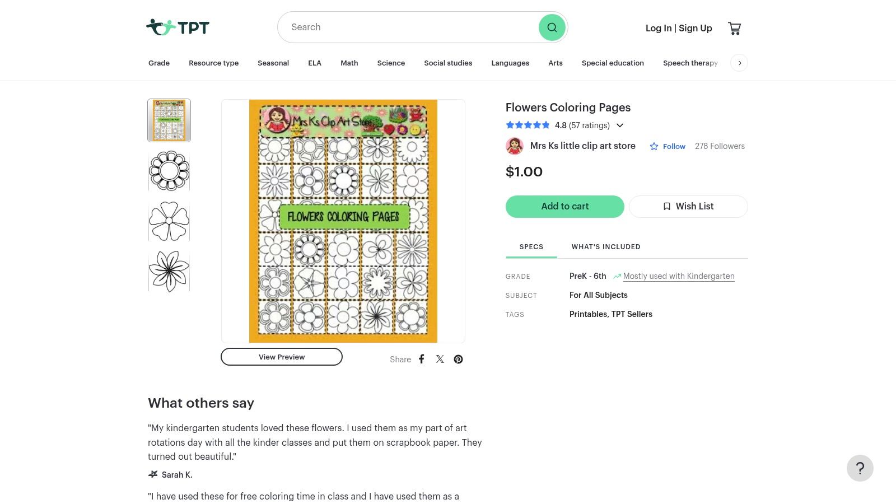Screen dimensions: 896x504
Task: Share on Facebook
Action: 422,359
